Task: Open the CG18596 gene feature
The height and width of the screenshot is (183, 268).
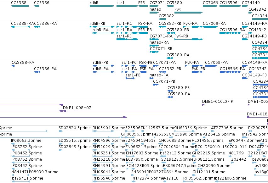Action: [231, 6]
